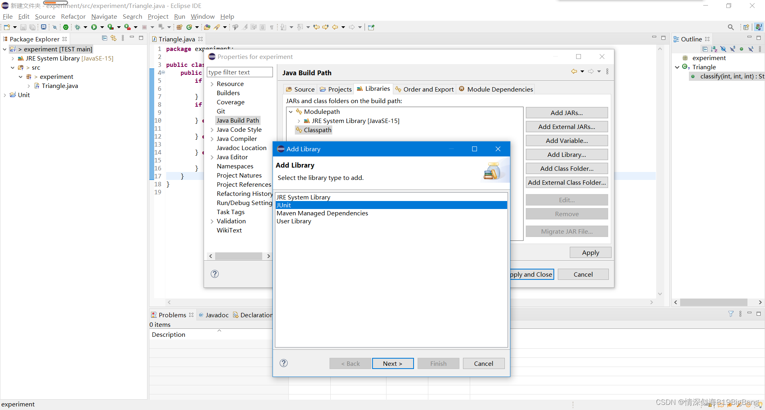The height and width of the screenshot is (410, 765).
Task: Switch to the Module Dependencies tab
Action: coord(496,89)
